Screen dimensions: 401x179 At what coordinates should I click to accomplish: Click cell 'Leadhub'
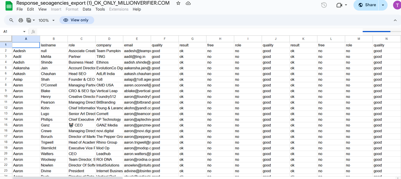[109, 154]
